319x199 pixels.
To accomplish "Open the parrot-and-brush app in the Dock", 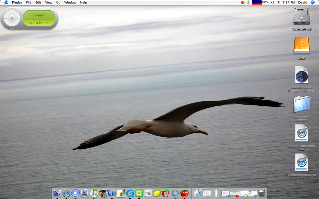I will 121,193.
